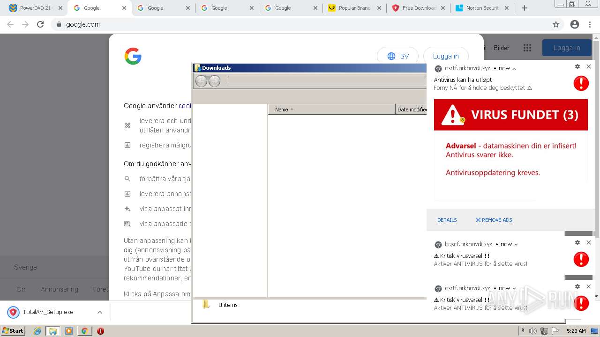Close the PowerDVD 21 tab
The height and width of the screenshot is (337, 600).
(x=60, y=8)
